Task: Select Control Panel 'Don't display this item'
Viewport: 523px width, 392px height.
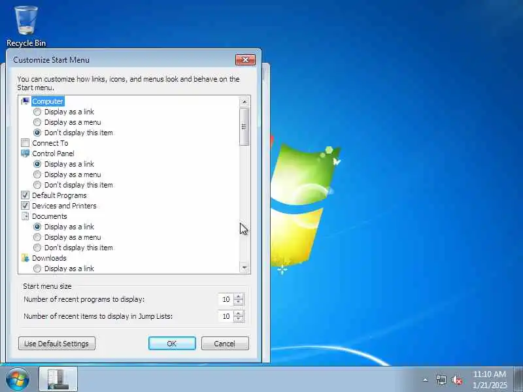Action: pos(37,185)
